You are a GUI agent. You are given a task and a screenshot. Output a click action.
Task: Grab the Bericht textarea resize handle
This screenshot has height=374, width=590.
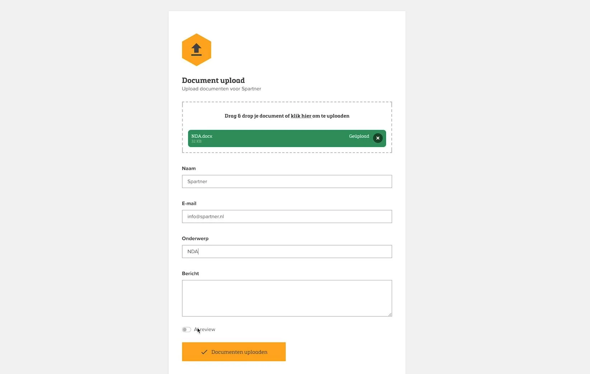[x=390, y=315]
